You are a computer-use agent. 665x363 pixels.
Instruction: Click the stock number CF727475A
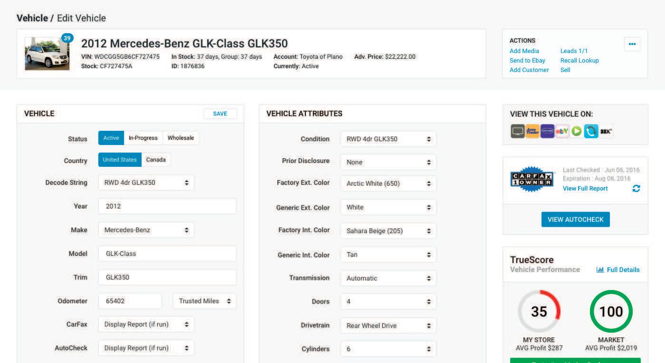[116, 66]
